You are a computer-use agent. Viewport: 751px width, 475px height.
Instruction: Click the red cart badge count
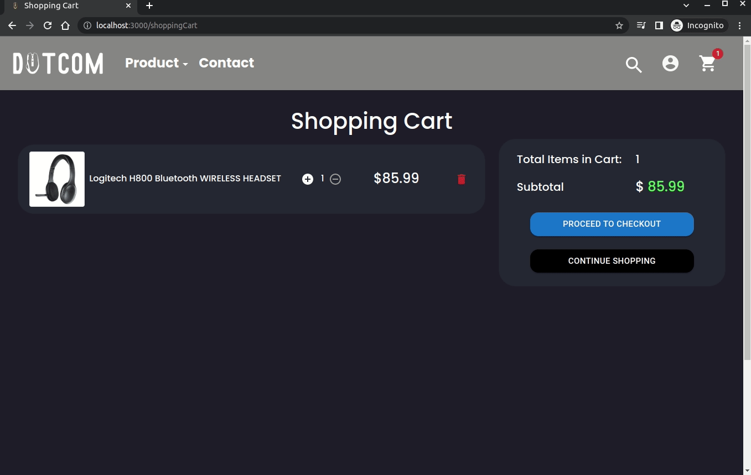(x=717, y=54)
